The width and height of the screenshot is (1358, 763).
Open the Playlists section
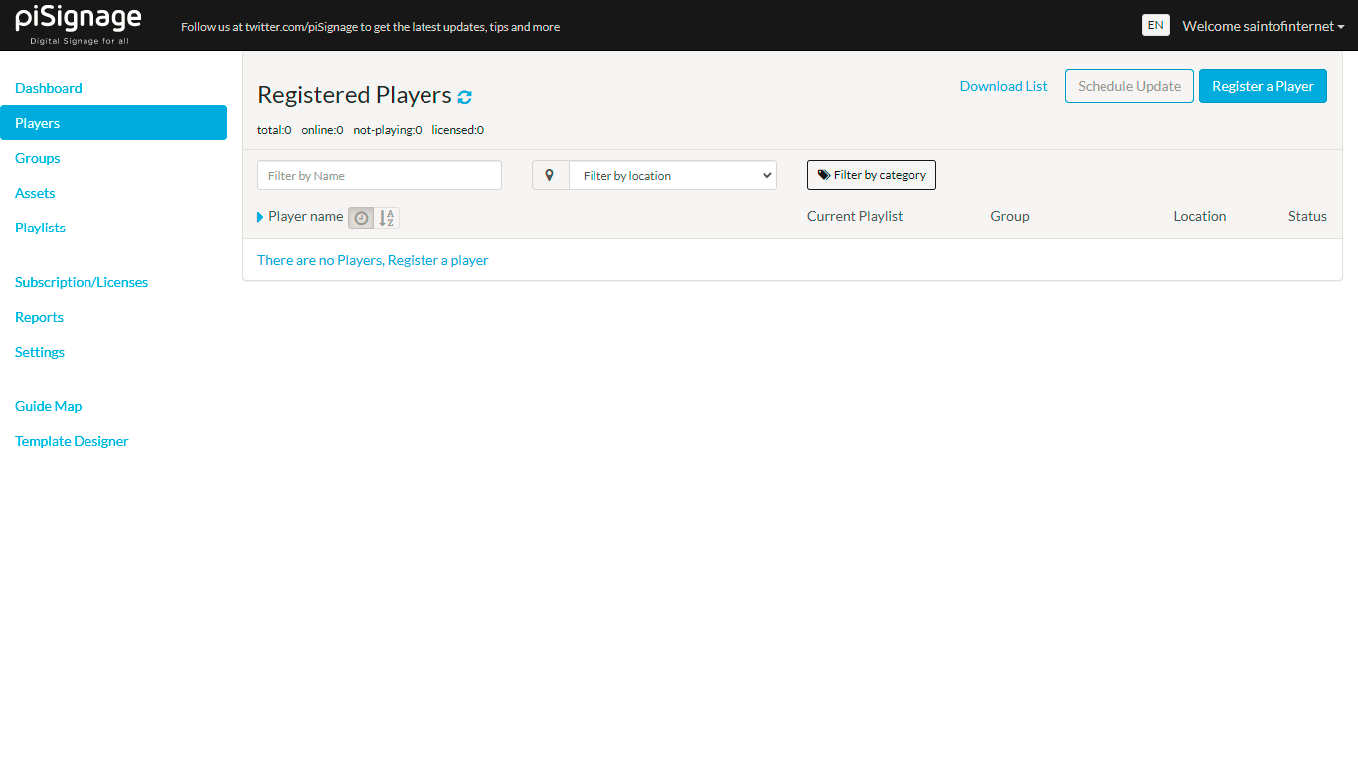click(40, 228)
